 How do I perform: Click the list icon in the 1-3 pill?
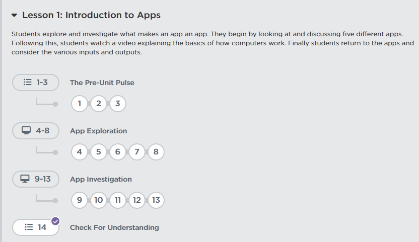click(x=28, y=83)
